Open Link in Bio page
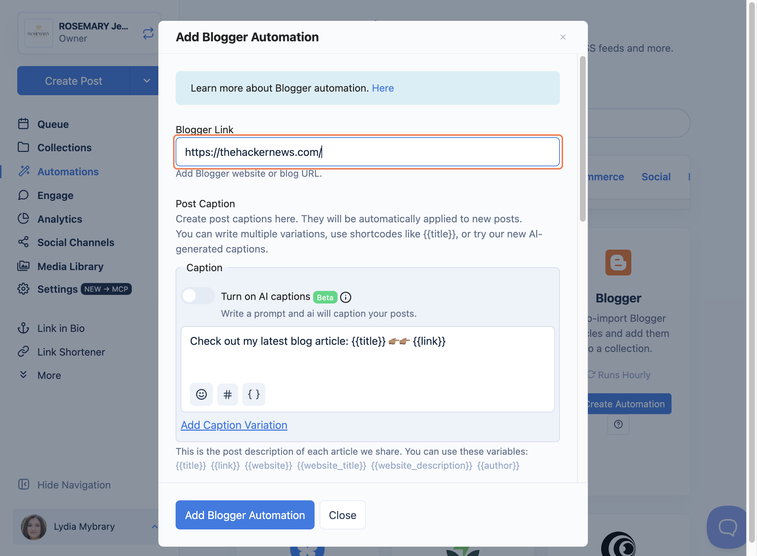 point(61,328)
